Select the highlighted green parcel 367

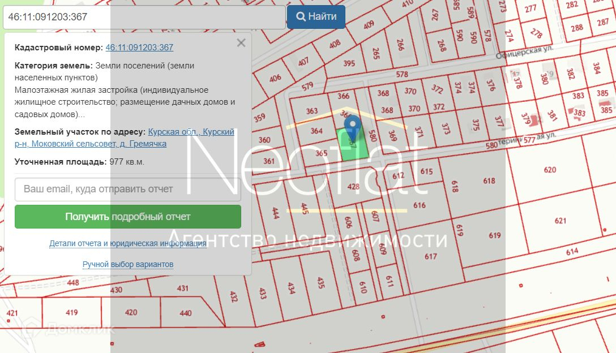pos(353,145)
